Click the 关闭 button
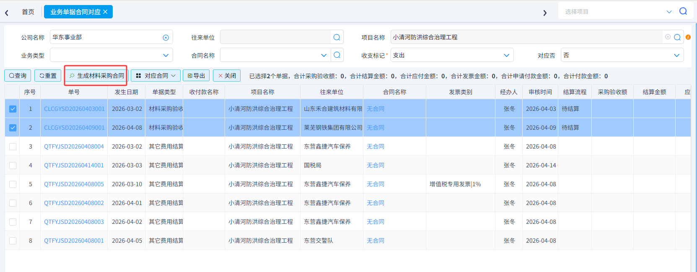 227,76
